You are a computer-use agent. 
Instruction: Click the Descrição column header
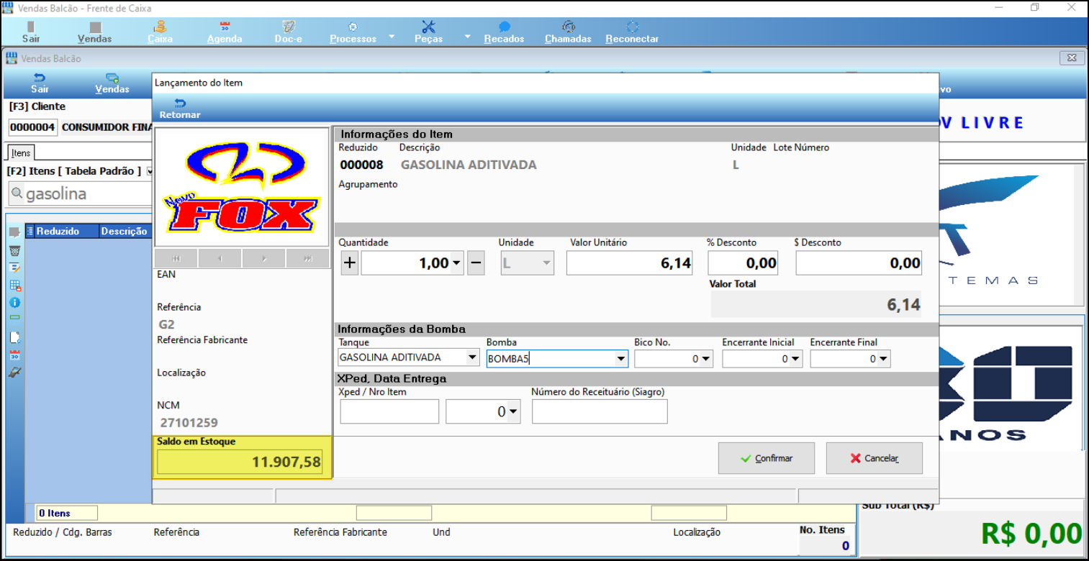(x=124, y=232)
